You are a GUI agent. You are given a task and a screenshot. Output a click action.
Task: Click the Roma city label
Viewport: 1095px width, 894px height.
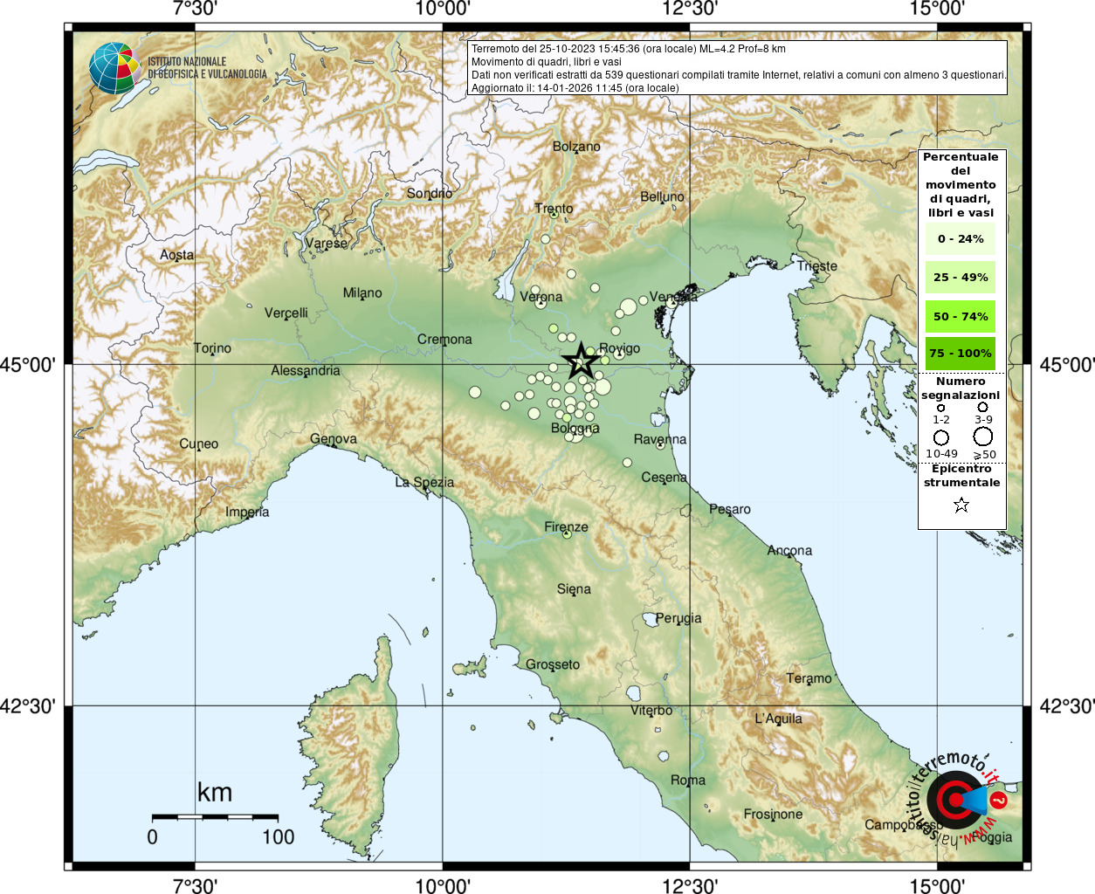pyautogui.click(x=688, y=780)
